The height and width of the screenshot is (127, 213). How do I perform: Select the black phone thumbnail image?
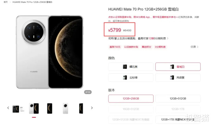pos(18,109)
